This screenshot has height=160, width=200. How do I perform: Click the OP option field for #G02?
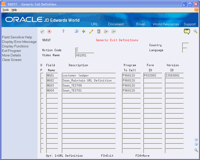point(42,81)
